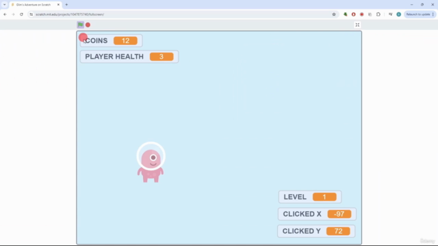Open the green tree extension icon

345,14
